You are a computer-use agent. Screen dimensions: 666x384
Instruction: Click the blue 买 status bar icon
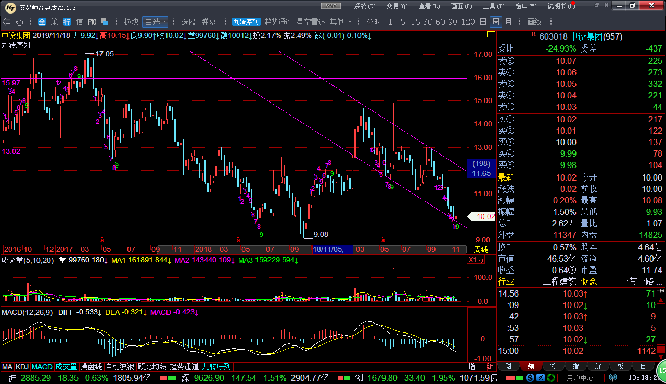[x=541, y=378]
